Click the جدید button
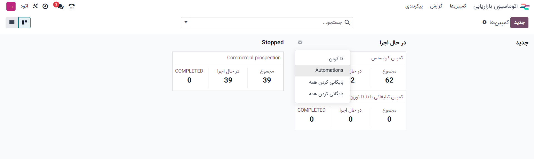 [x=519, y=23]
